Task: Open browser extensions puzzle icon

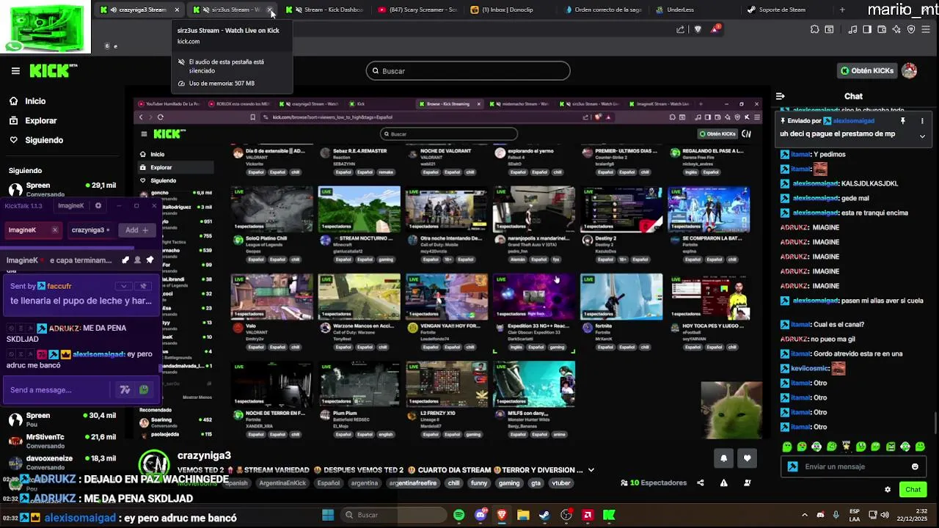Action: pos(815,29)
